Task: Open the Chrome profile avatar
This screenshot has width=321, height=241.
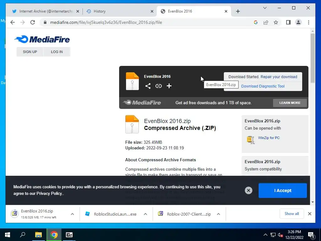Action: [298, 22]
